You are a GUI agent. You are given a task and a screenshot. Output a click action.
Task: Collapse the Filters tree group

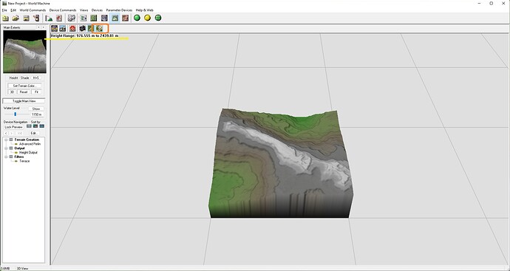click(6, 157)
